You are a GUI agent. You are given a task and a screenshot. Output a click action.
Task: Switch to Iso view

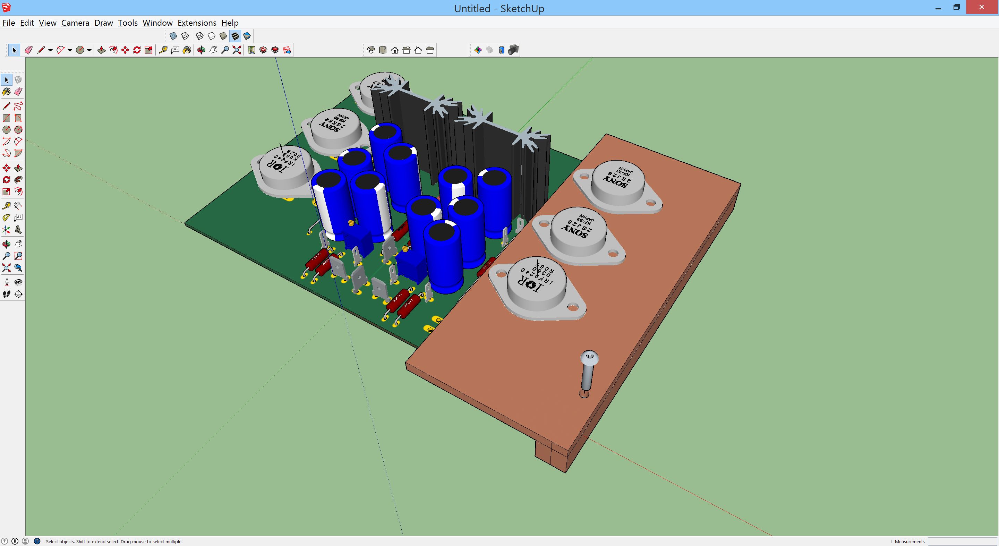coord(371,50)
